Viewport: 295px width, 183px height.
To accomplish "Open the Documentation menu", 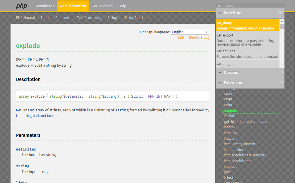I will pyautogui.click(x=73, y=6).
